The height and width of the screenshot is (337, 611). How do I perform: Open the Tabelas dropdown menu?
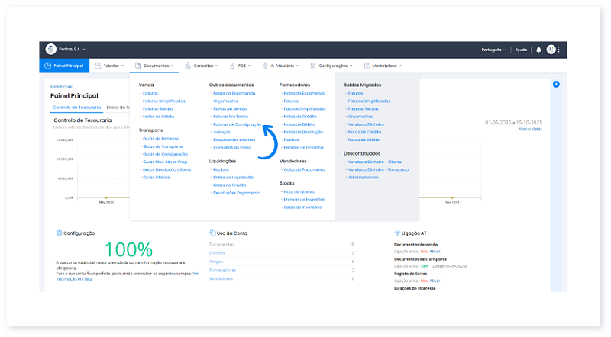(x=112, y=66)
